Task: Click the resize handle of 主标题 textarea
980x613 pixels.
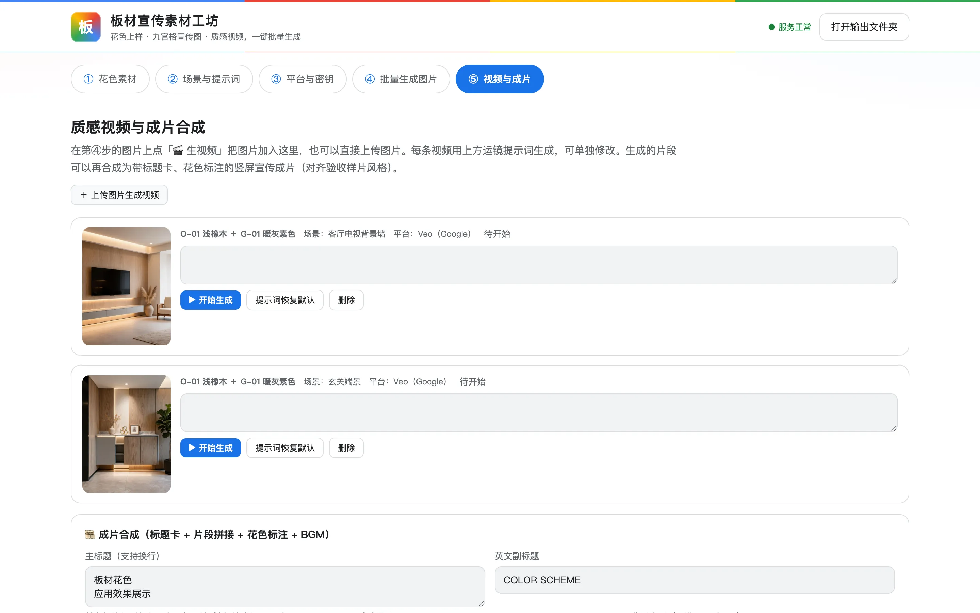Action: (481, 603)
